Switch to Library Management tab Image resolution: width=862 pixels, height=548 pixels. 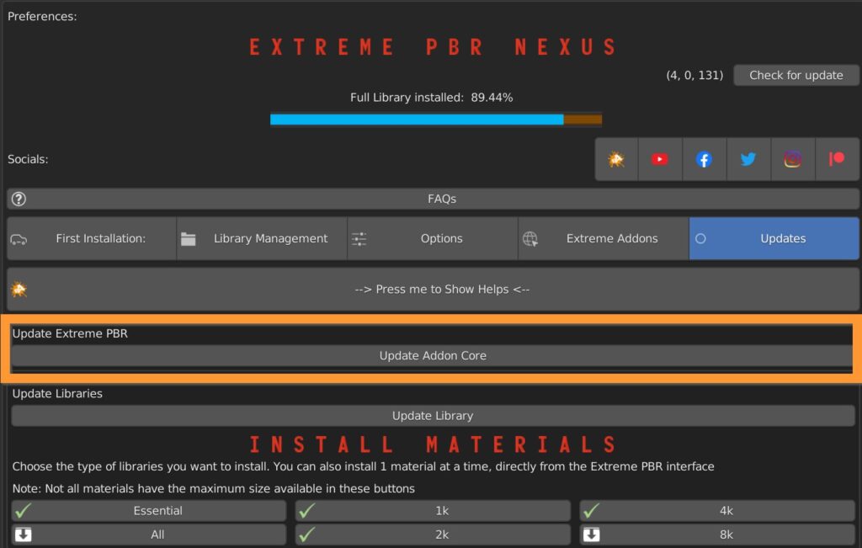(x=263, y=238)
